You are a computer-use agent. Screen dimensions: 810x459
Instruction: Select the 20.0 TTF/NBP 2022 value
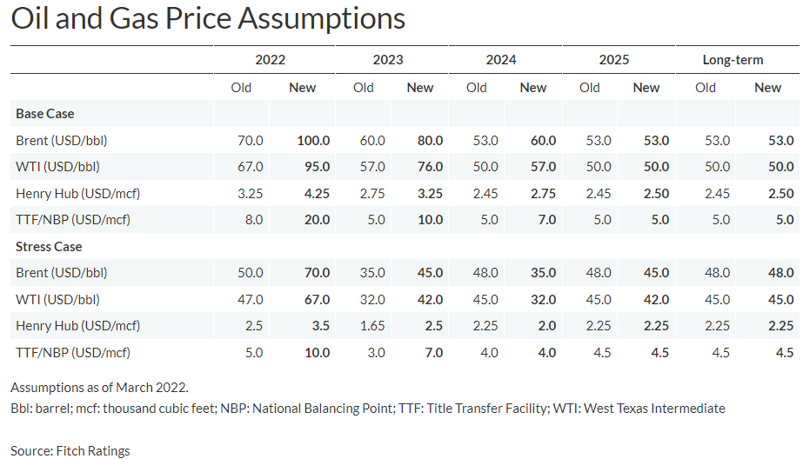[x=316, y=220]
